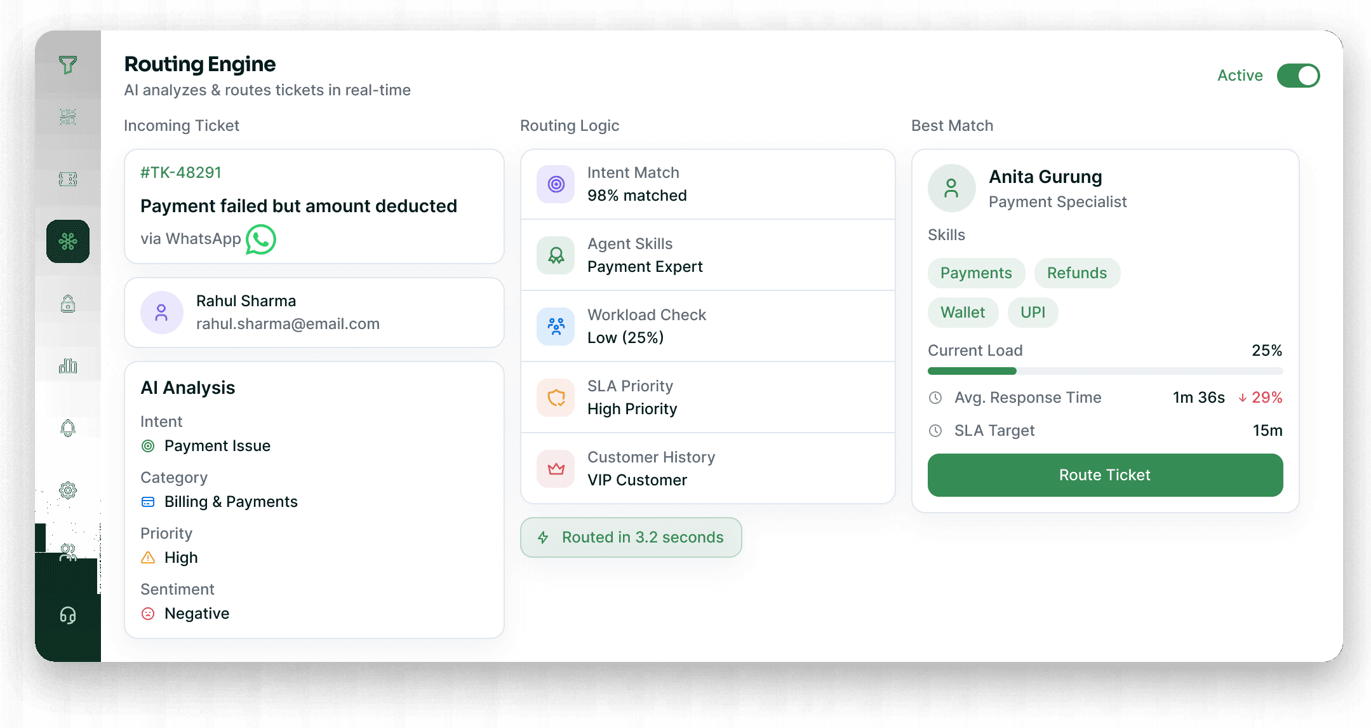Click the ticket title Payment failed but amount deducted

point(298,206)
